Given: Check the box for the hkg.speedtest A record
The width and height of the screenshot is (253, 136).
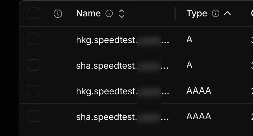Looking at the screenshot, I should point(33,39).
